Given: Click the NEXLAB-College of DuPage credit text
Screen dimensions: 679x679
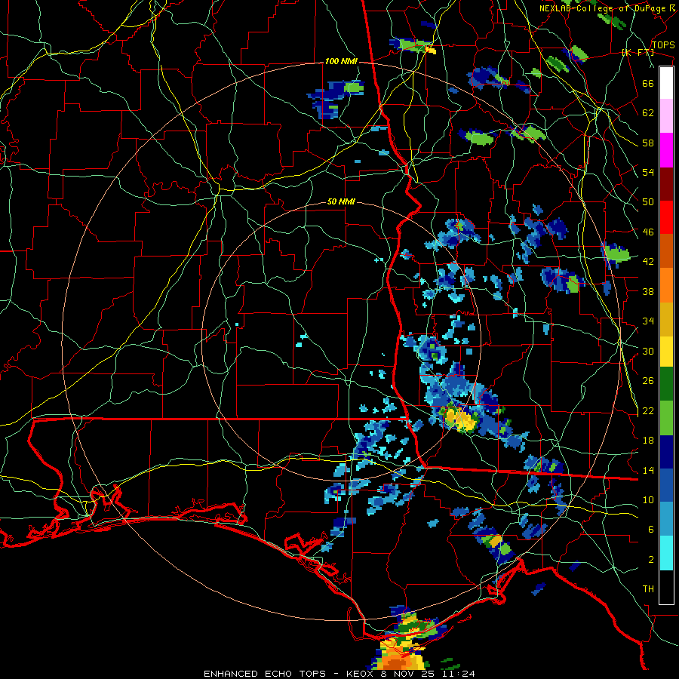Looking at the screenshot, I should (607, 8).
